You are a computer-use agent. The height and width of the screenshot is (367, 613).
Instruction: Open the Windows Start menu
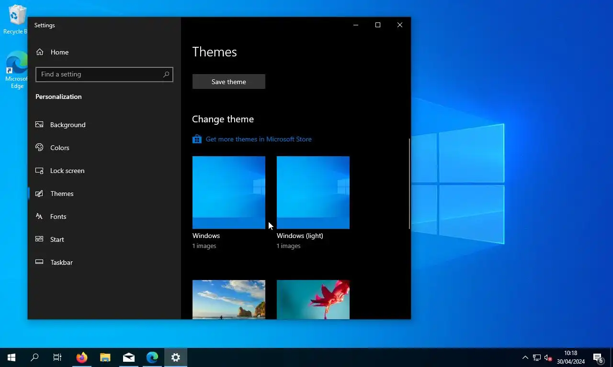[x=11, y=357]
